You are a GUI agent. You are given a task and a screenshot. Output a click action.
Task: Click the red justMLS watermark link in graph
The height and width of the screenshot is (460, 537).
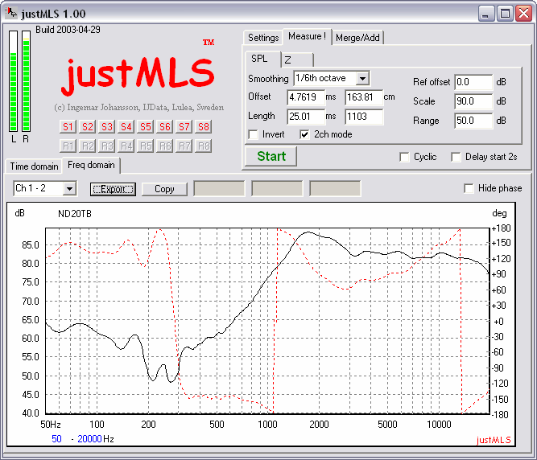point(494,440)
